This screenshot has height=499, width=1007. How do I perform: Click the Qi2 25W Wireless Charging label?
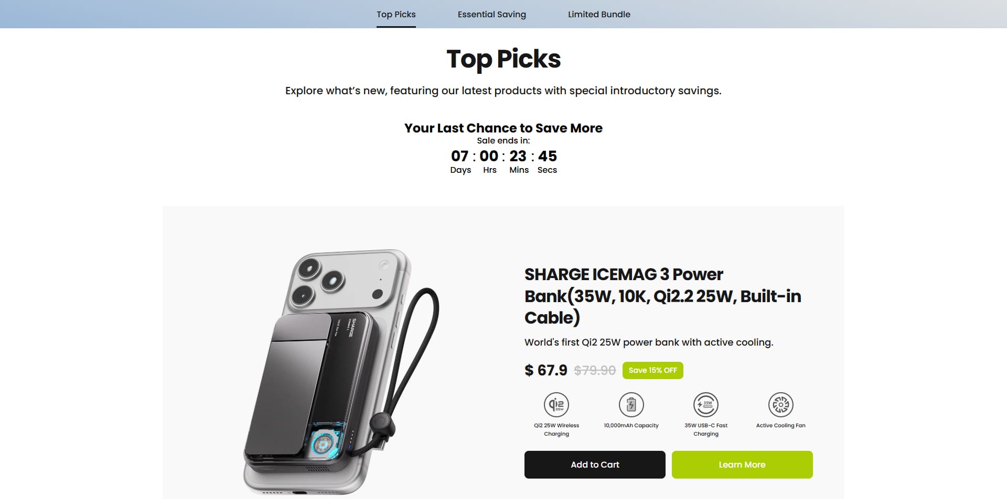(x=556, y=429)
